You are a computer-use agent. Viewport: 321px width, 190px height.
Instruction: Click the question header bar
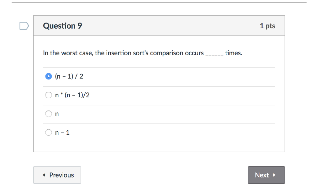coord(159,25)
